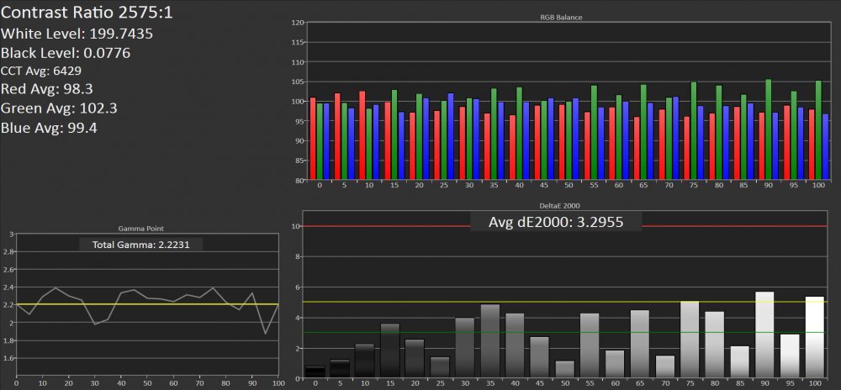Click the CCT Avg 6429 value
The height and width of the screenshot is (390, 841).
[41, 71]
